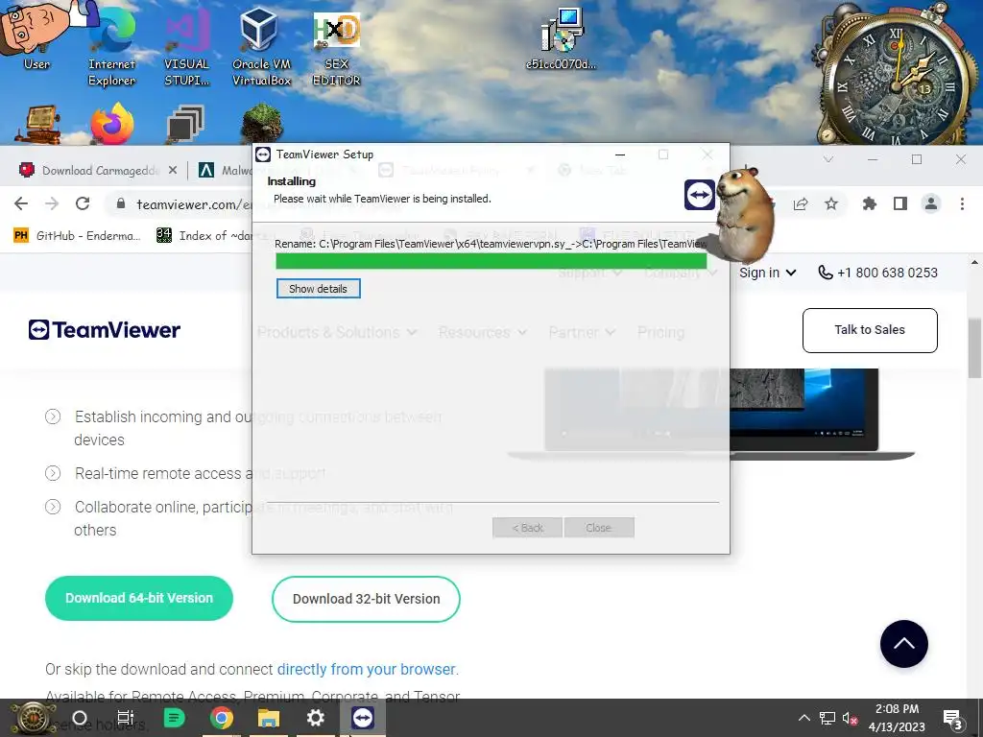This screenshot has width=983, height=737.
Task: Switch to the Malw... browser tab
Action: point(223,170)
